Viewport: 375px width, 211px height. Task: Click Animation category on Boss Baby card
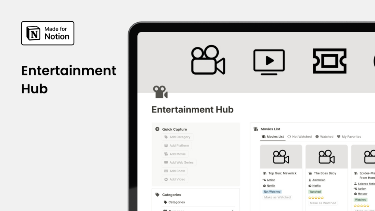coord(317,180)
